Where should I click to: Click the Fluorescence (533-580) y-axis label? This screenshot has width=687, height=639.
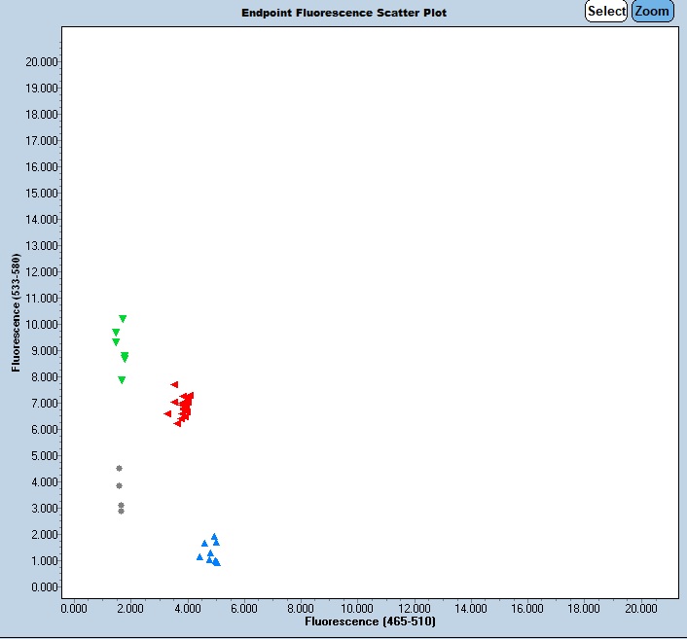(16, 313)
